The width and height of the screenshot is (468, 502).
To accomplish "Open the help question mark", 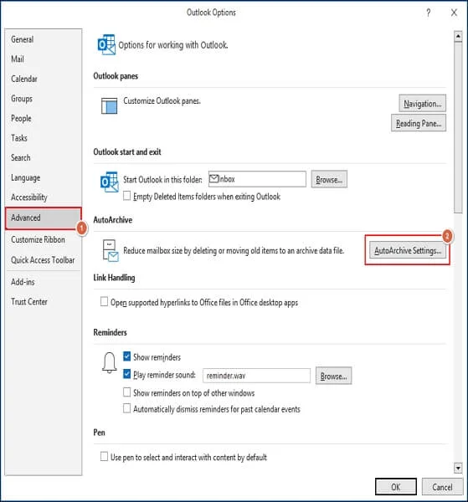I will 429,13.
